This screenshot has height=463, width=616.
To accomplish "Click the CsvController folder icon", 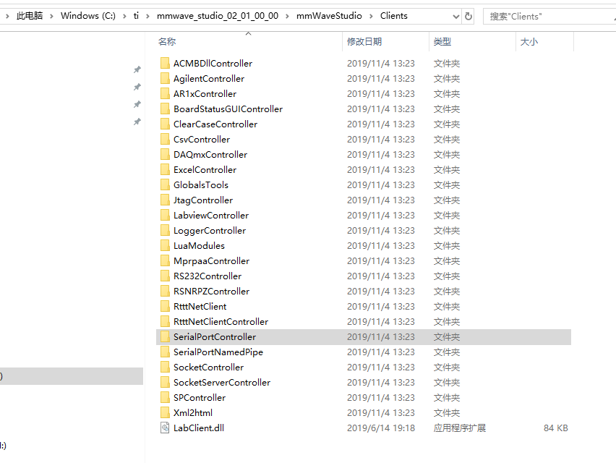I will [x=165, y=139].
